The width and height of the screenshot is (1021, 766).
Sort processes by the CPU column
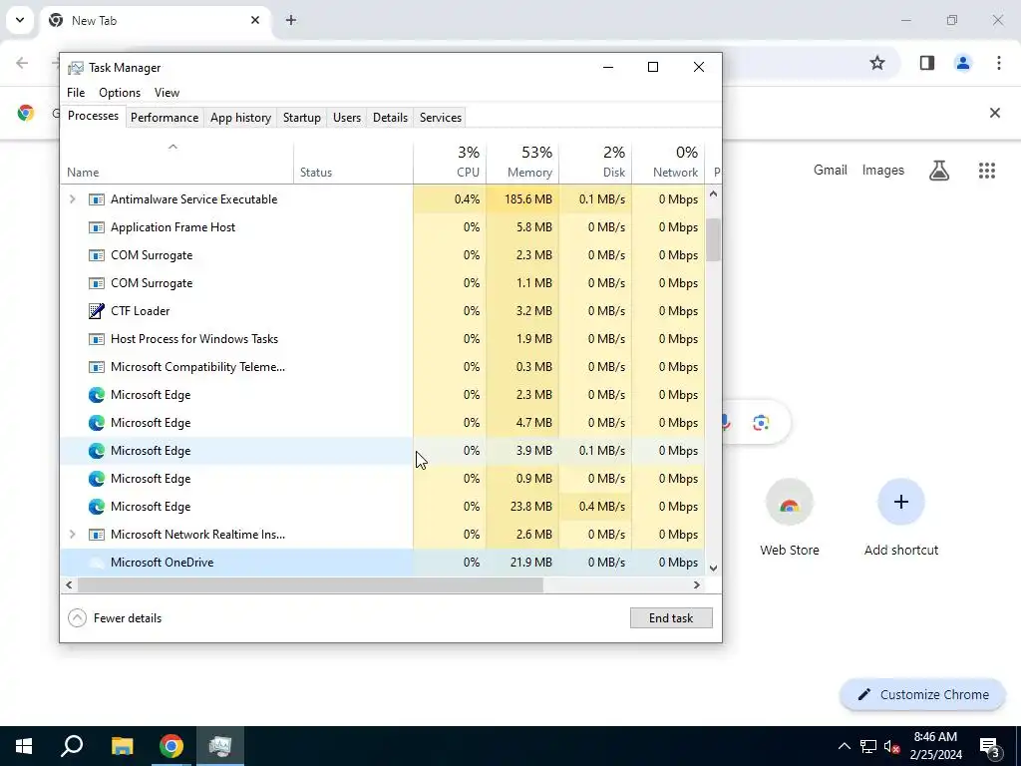(450, 163)
